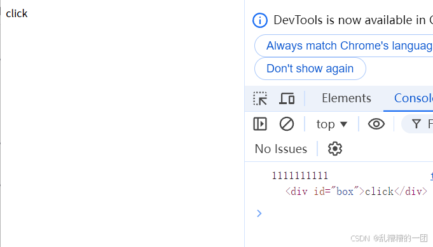The height and width of the screenshot is (247, 433).
Task: Activate the inspect element selector icon
Action: 260,98
